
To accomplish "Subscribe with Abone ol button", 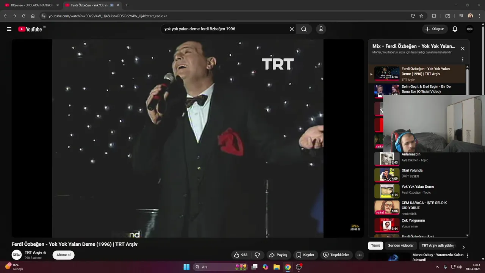I will [x=64, y=255].
